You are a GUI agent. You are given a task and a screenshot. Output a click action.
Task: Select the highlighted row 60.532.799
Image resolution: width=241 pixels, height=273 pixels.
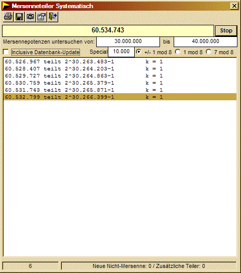(120, 97)
